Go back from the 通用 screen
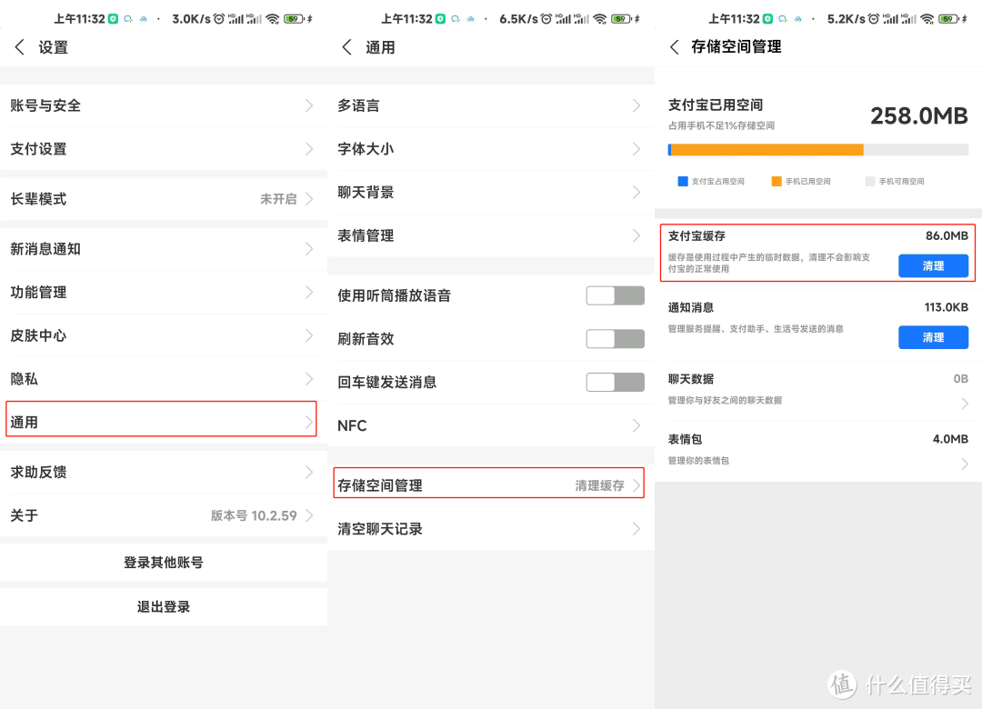 tap(347, 47)
